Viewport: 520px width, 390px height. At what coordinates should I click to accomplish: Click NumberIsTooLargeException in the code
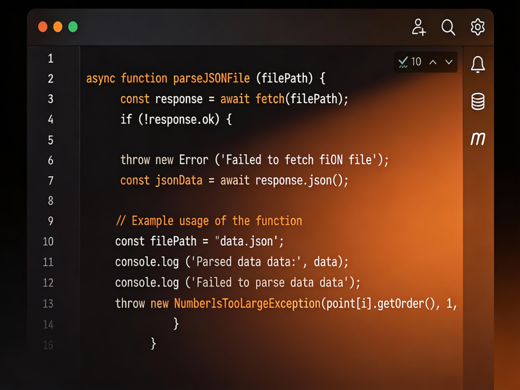pos(247,304)
